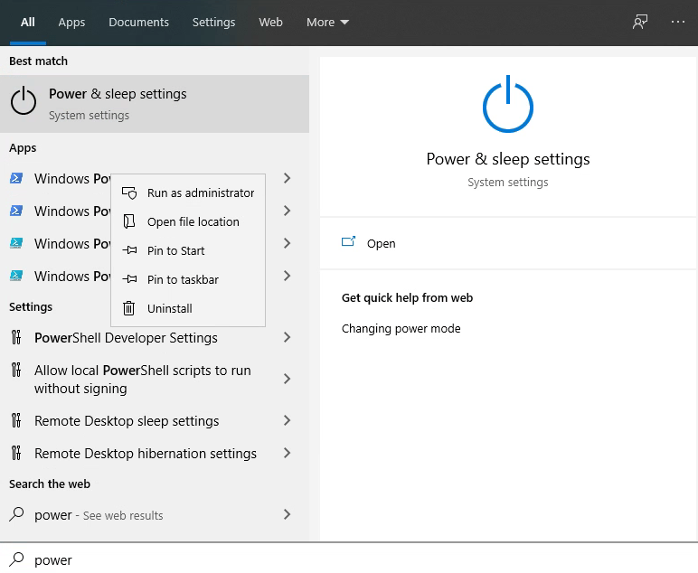Click the pin icon beside Pin to taskbar
The width and height of the screenshot is (698, 573).
tap(129, 279)
